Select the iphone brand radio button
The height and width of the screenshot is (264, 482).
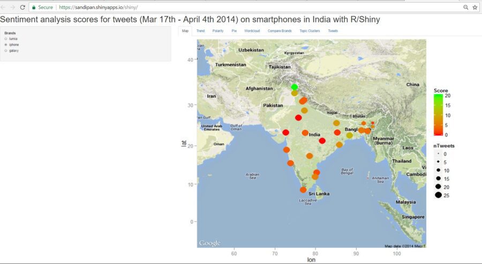pos(6,44)
